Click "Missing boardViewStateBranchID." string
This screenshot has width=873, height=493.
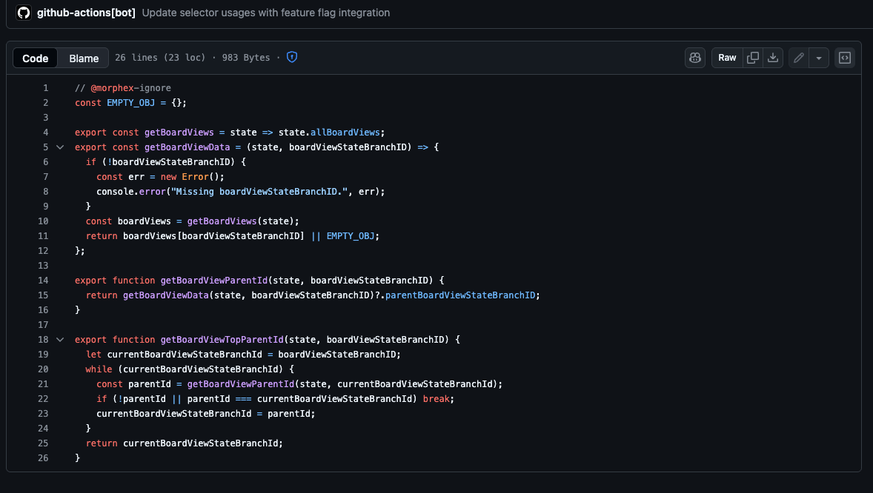259,192
